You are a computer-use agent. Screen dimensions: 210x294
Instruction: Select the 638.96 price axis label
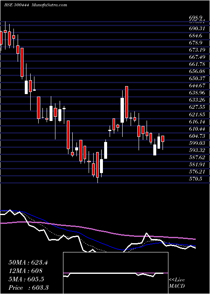pos(196,93)
